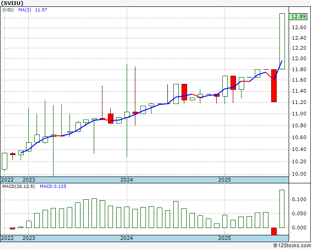Click the small red MACD bar in 2022

click(12, 228)
